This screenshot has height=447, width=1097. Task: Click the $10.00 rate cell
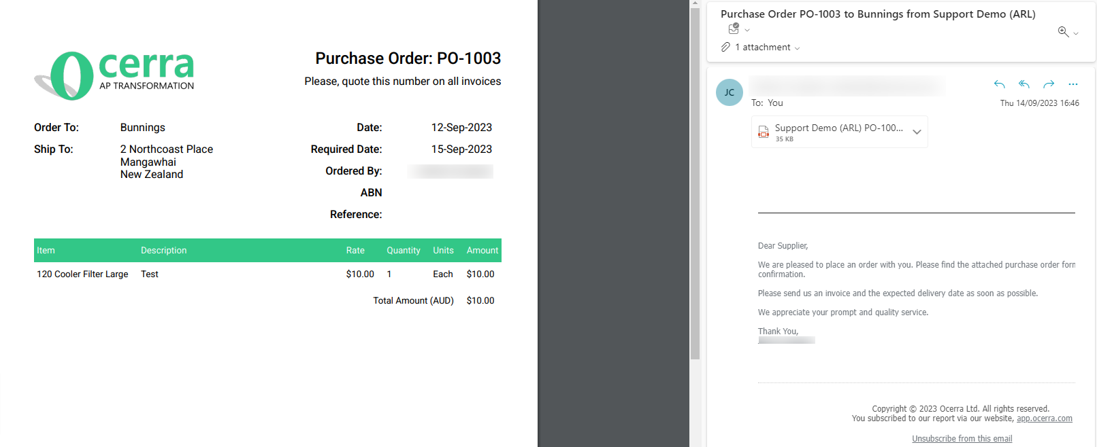click(x=360, y=274)
